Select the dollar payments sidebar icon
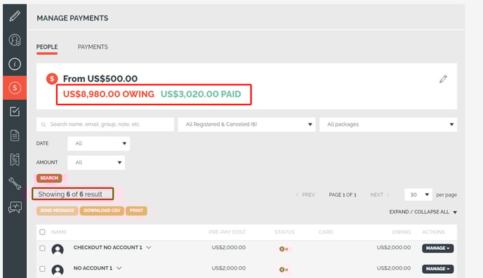This screenshot has height=278, width=483. point(15,88)
